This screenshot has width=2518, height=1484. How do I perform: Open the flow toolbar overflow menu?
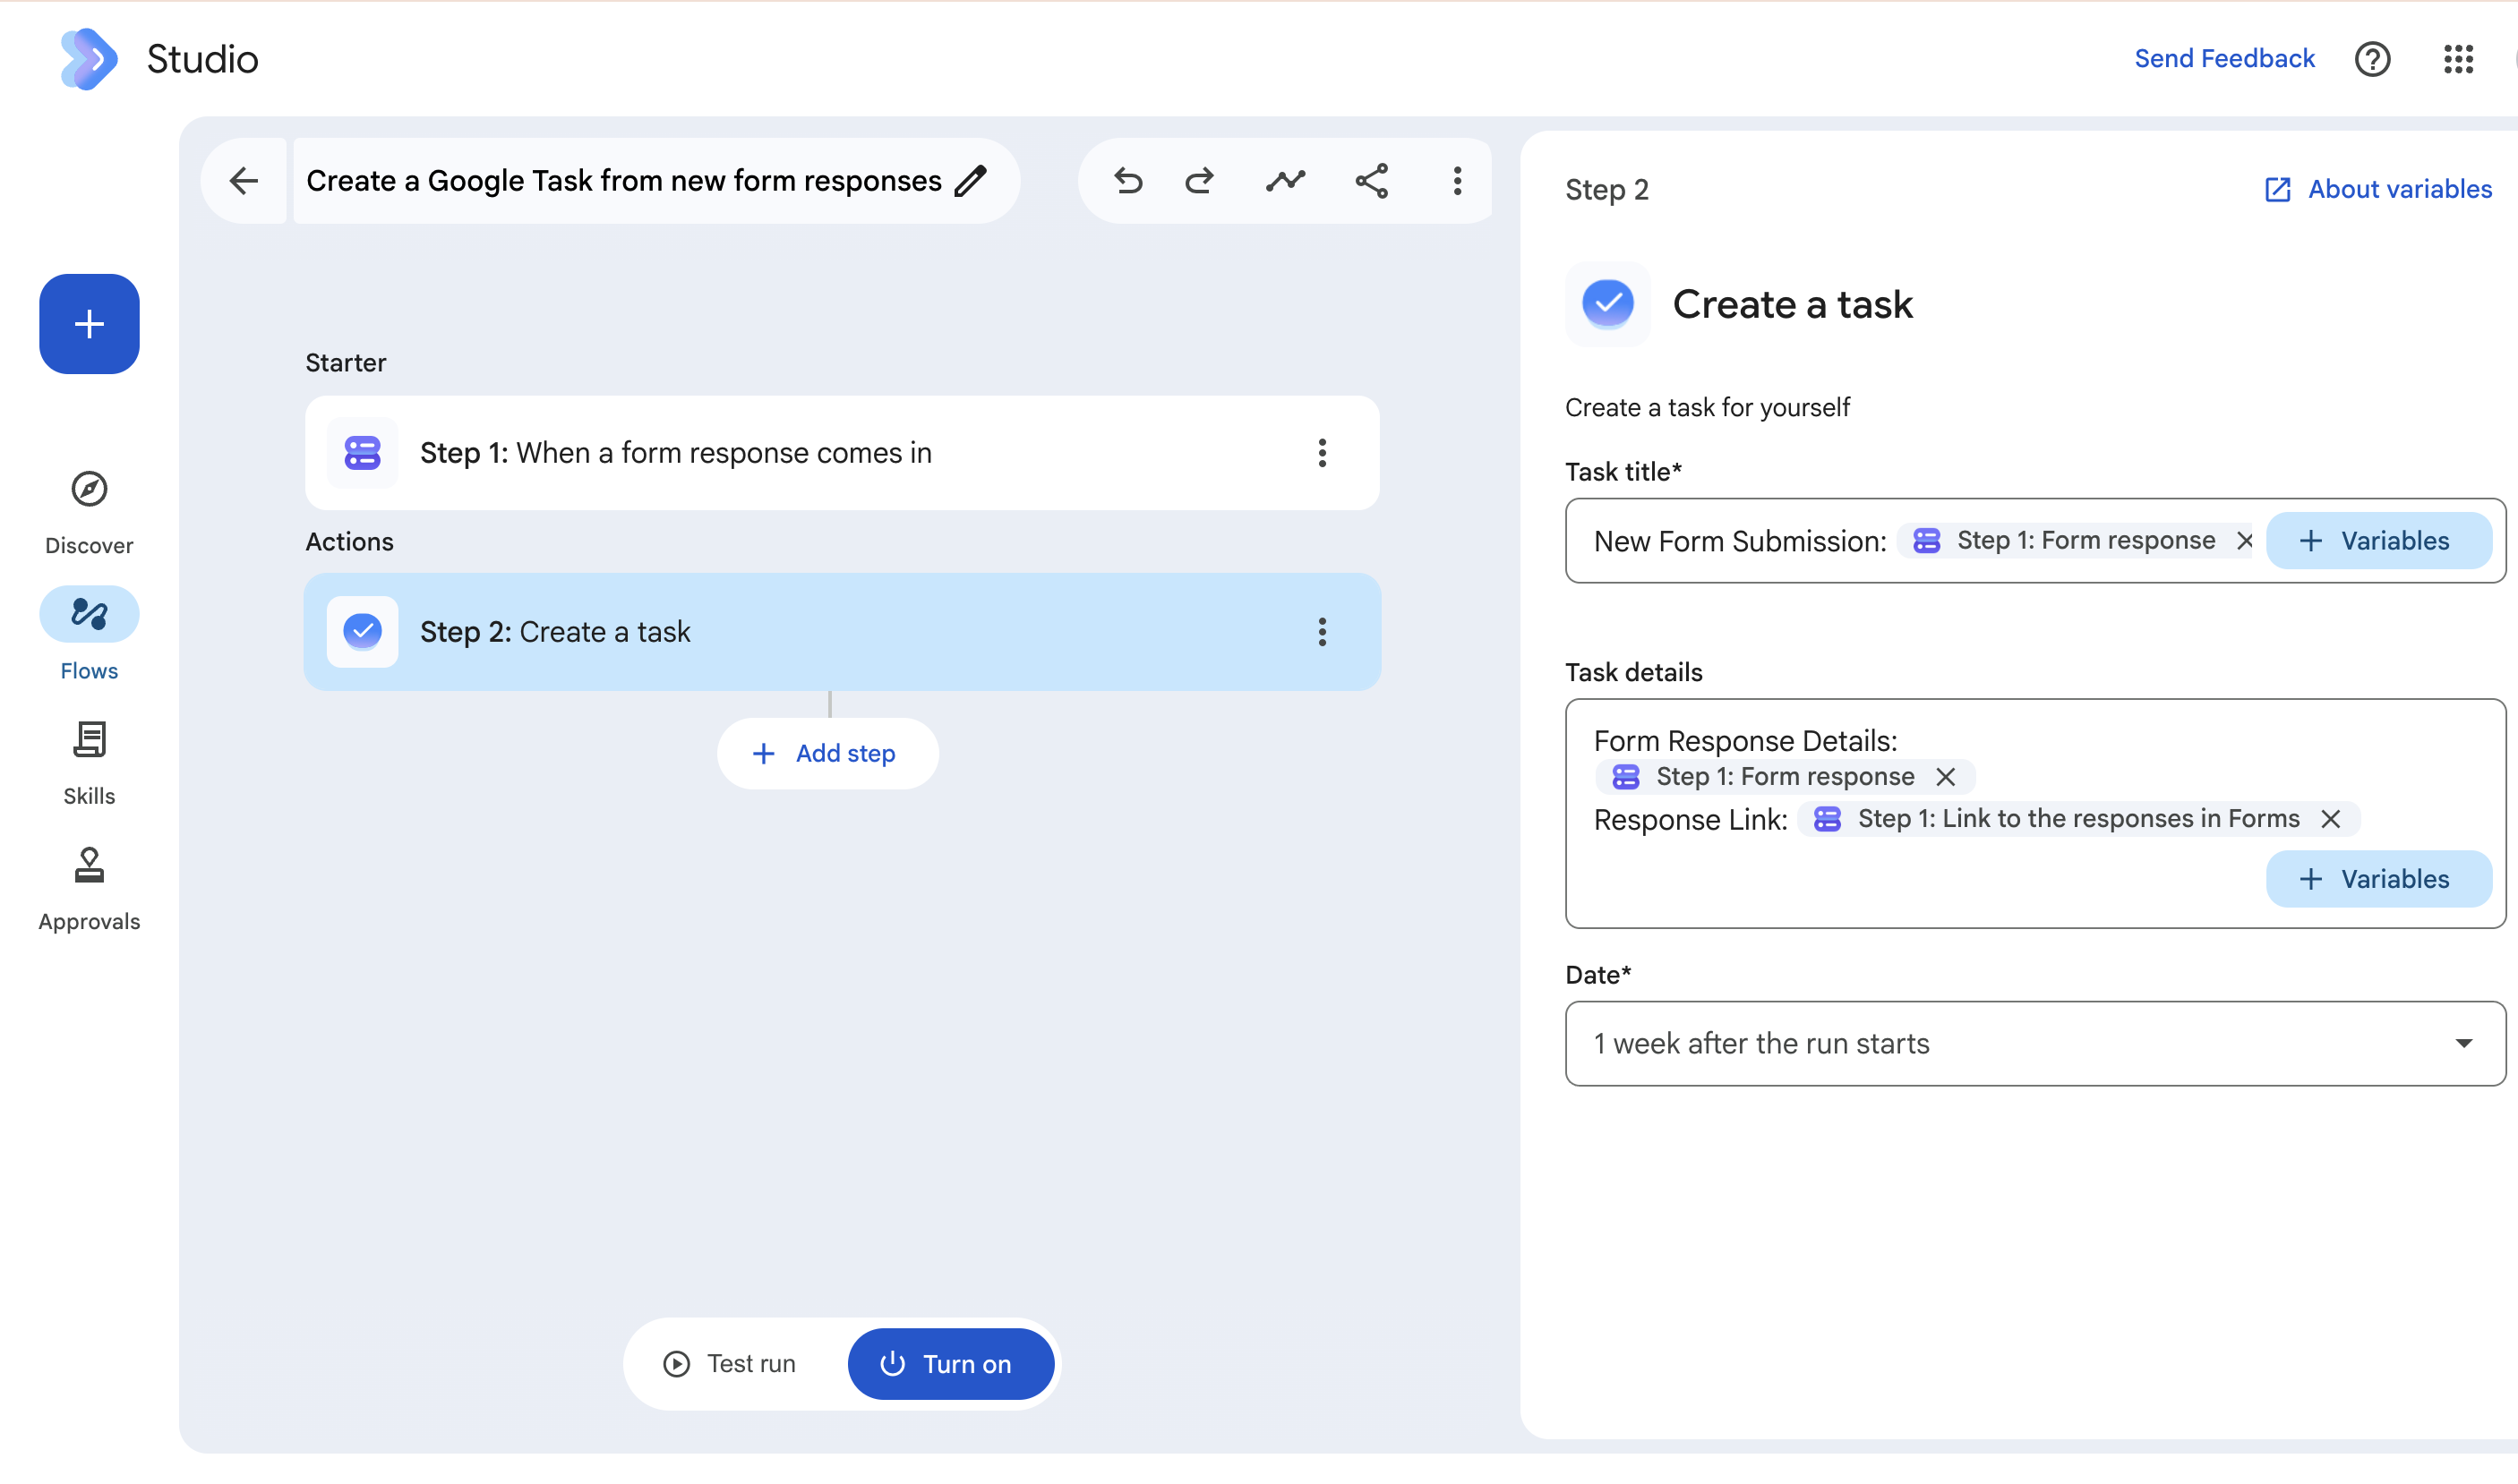point(1458,181)
